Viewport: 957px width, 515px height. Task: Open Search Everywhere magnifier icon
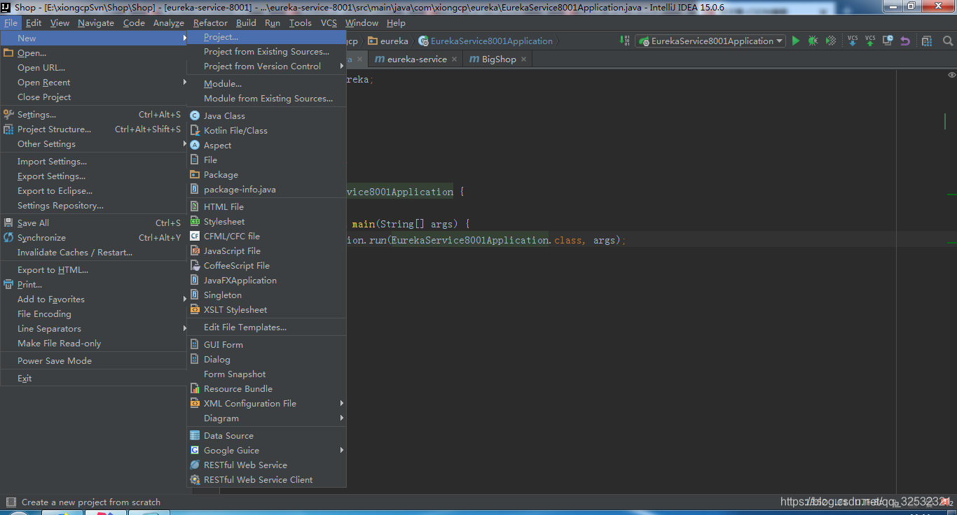[949, 41]
